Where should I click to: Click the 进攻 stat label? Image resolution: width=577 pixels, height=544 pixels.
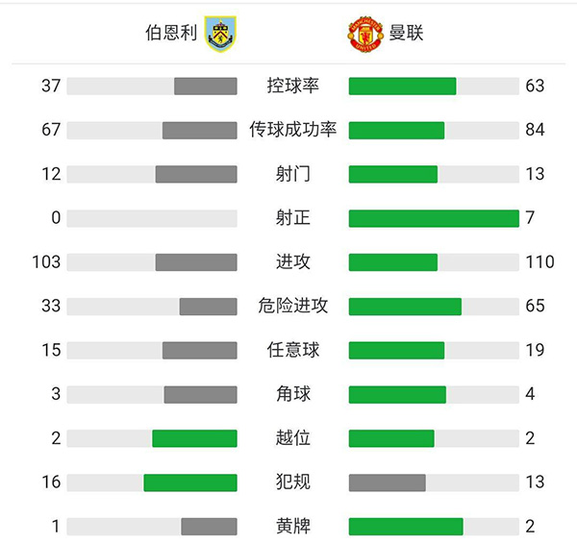click(292, 262)
